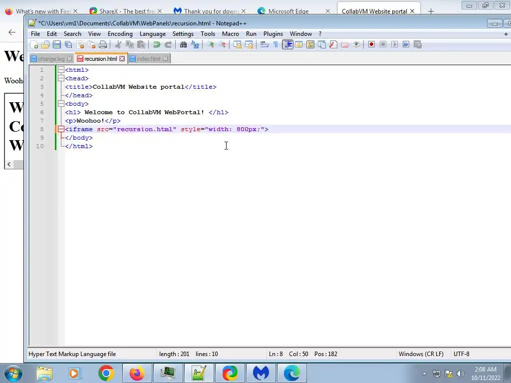Toggle word wrap in the toolbar
Image resolution: width=511 pixels, height=383 pixels.
(x=264, y=44)
